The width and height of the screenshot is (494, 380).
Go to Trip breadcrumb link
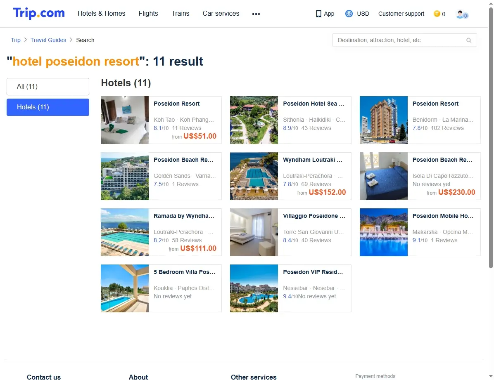pyautogui.click(x=15, y=40)
